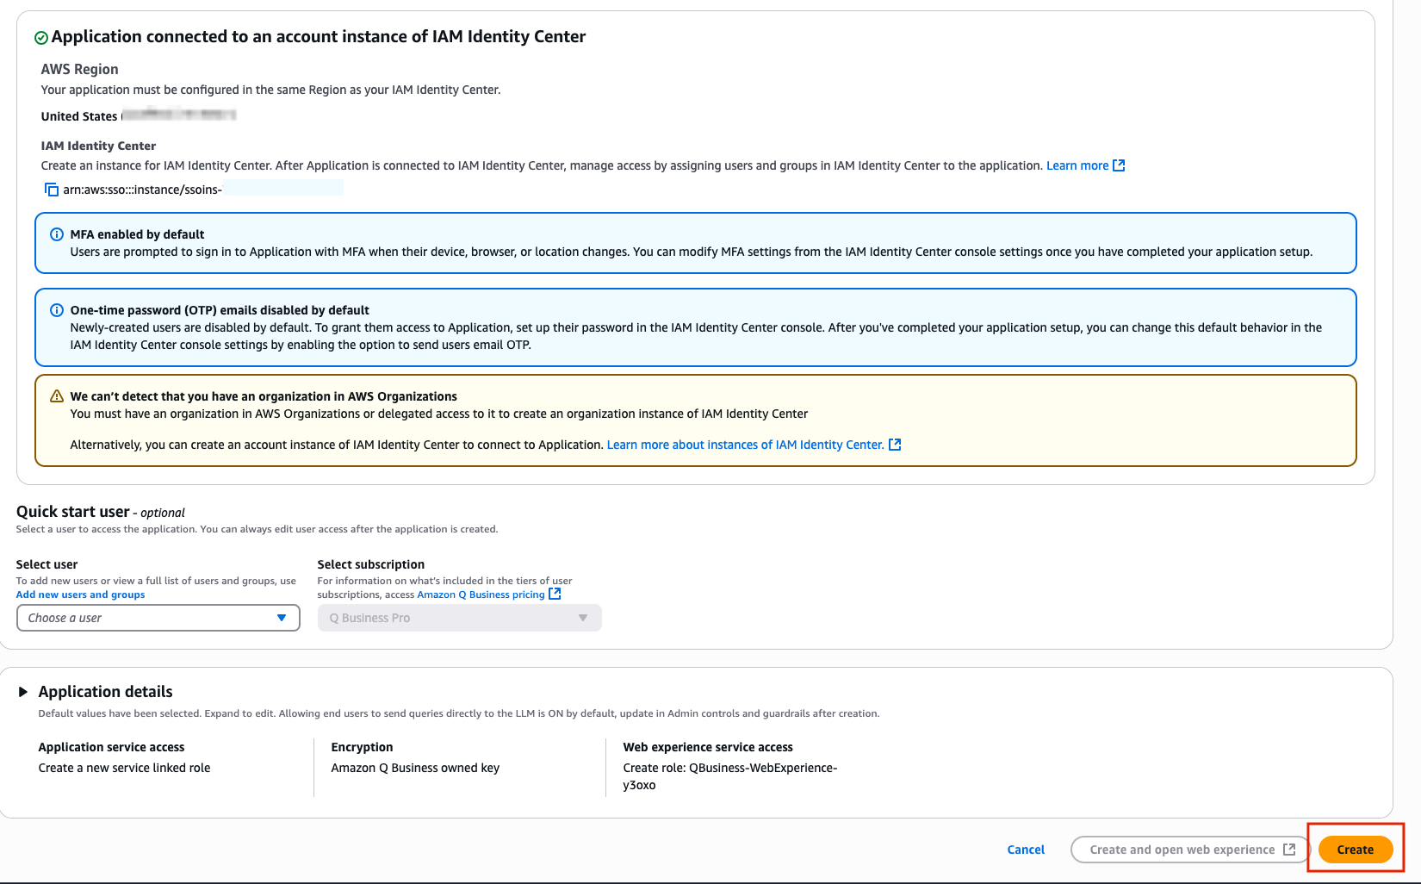Click the green success checkmark icon
This screenshot has width=1421, height=884.
pyautogui.click(x=40, y=38)
